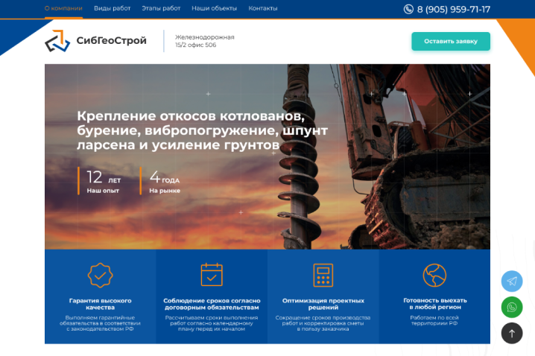Open the Telegram chat floating icon

[x=511, y=281]
